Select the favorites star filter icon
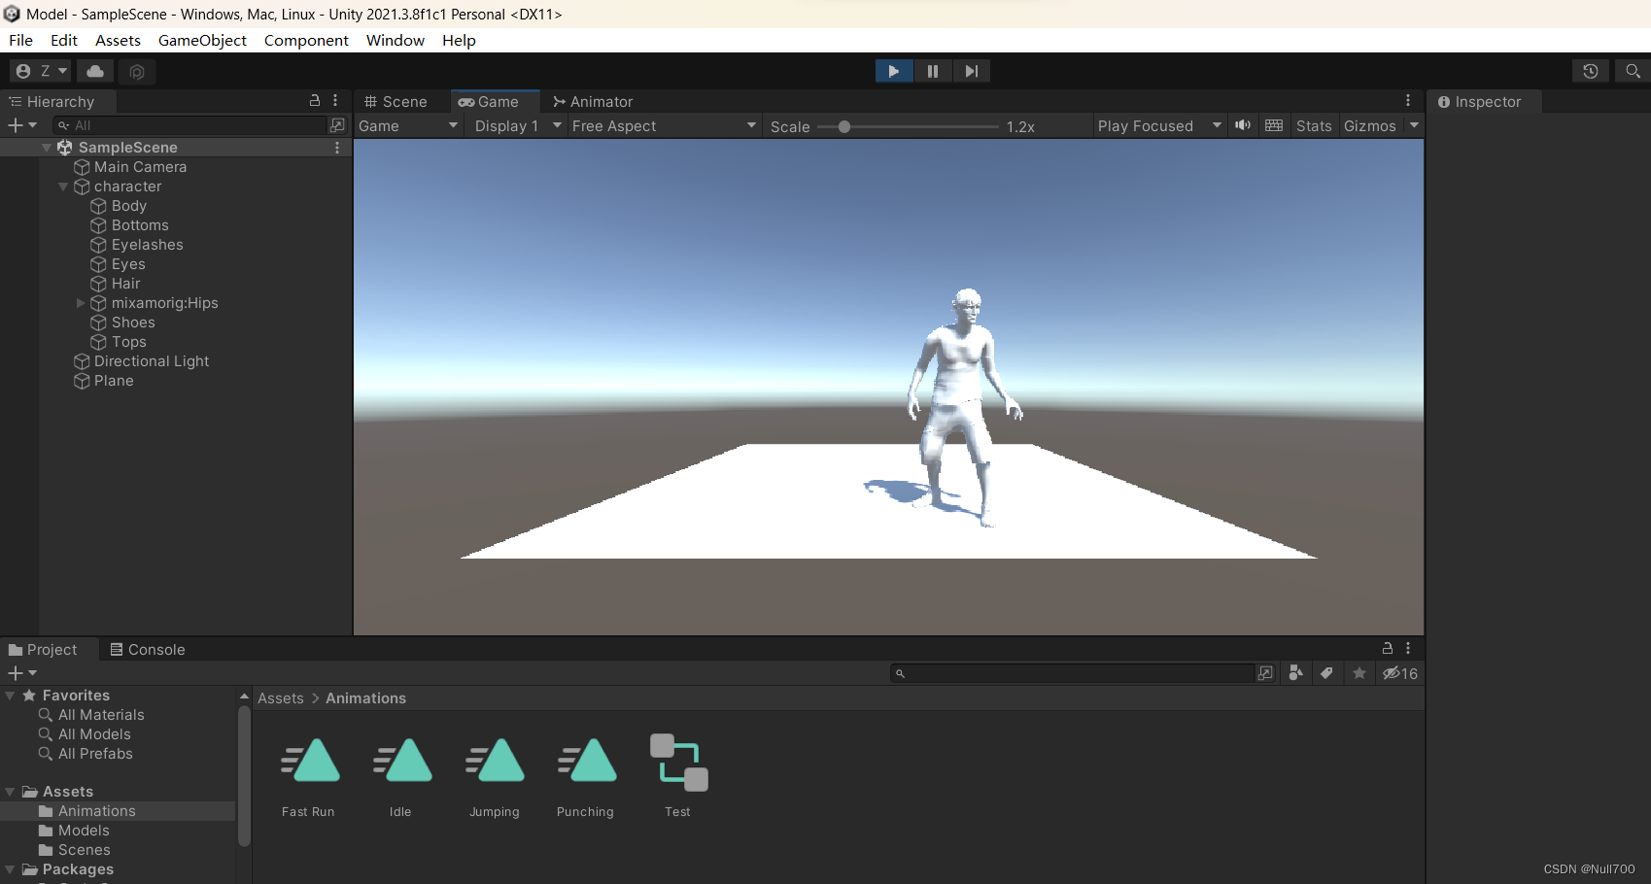1651x884 pixels. tap(1359, 672)
